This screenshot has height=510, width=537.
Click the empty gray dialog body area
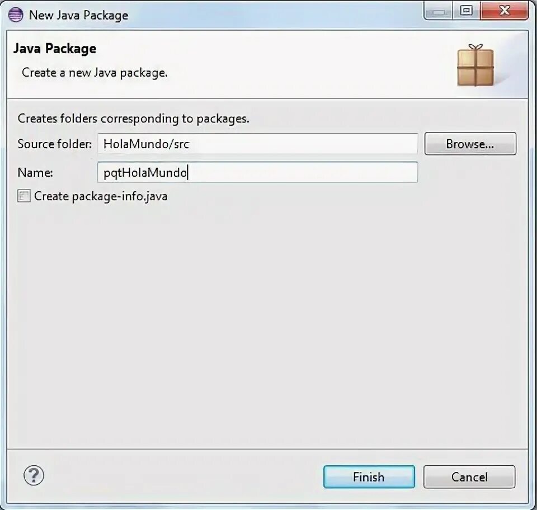[267, 325]
